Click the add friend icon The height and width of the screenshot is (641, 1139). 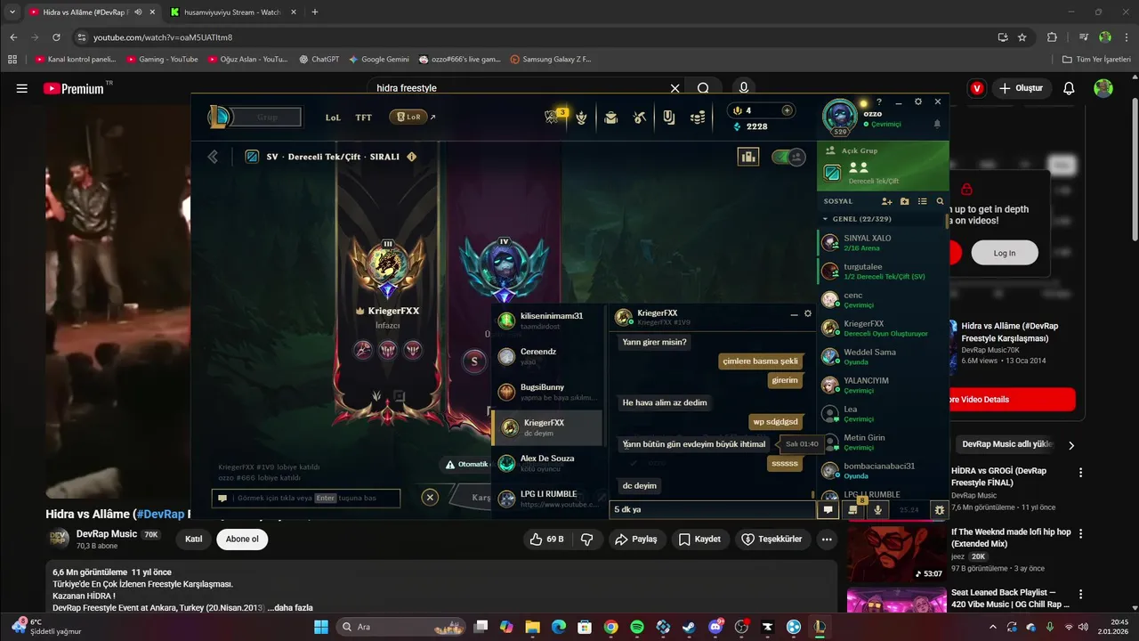886,201
